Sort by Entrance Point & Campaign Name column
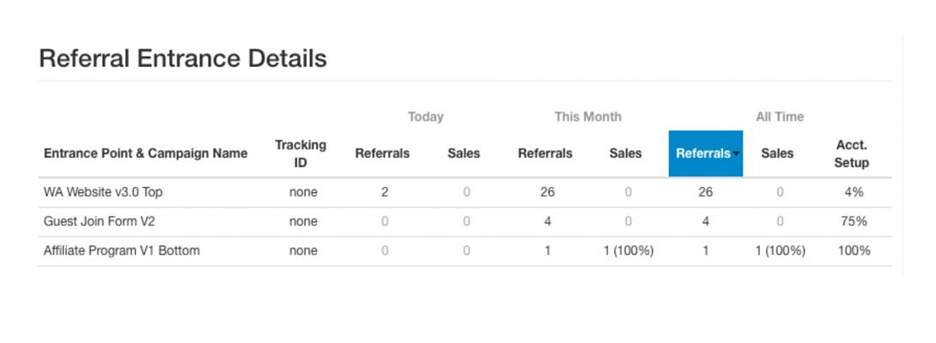The height and width of the screenshot is (343, 936). [145, 153]
